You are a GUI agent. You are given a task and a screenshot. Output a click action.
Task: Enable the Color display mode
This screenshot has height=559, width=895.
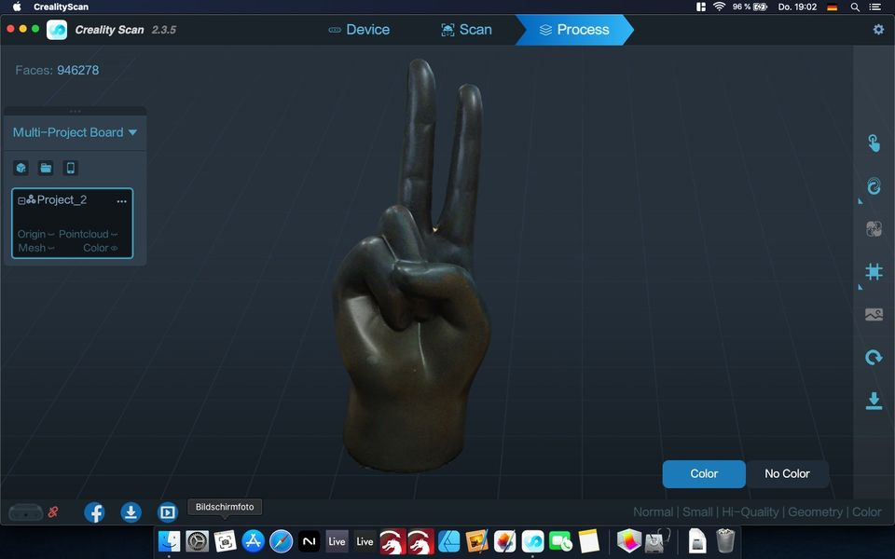704,474
